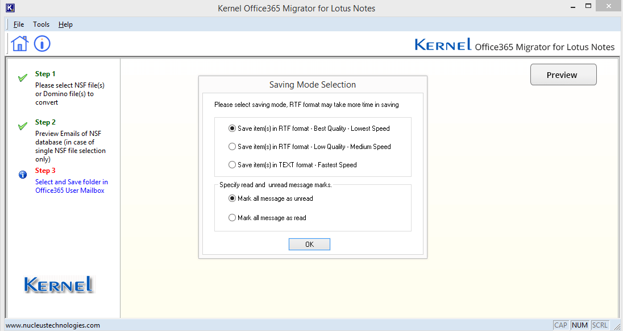
Task: Click the Step 3 blue info icon
Action: (23, 175)
